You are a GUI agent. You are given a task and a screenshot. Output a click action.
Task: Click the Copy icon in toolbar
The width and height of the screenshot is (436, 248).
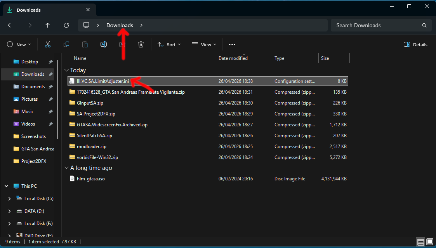tap(66, 45)
